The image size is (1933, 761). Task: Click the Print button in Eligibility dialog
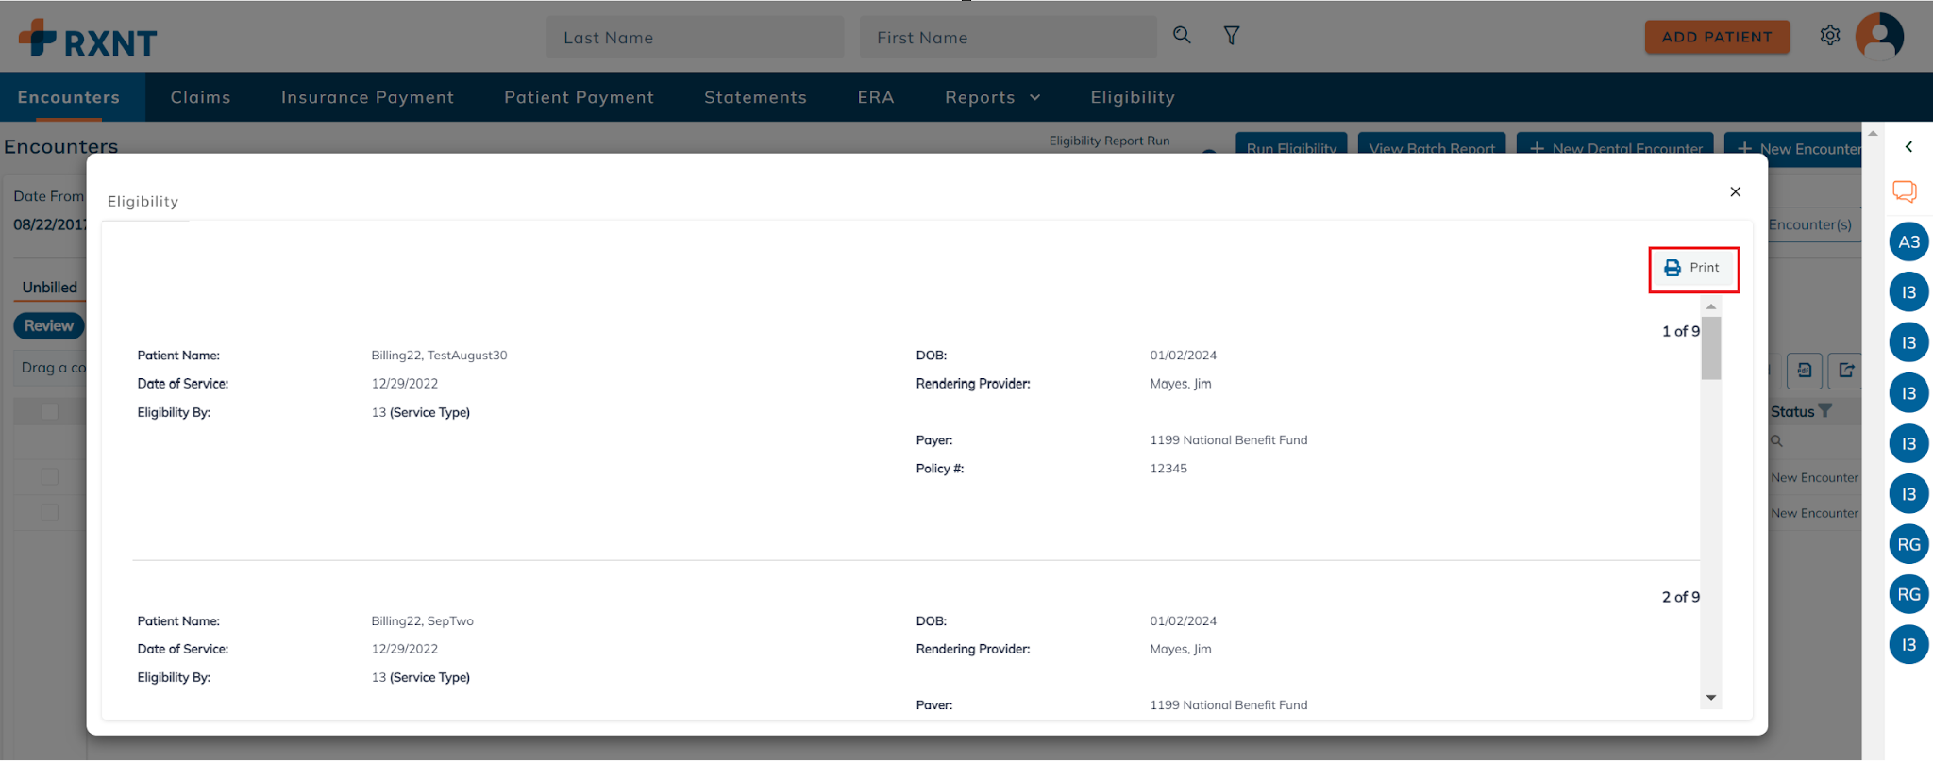[1693, 269]
